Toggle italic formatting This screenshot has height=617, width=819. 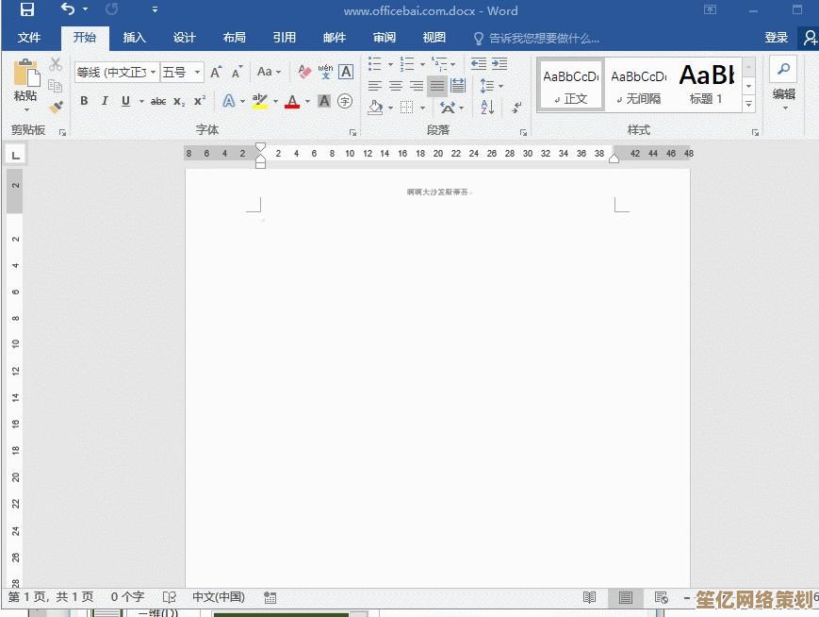tap(105, 101)
